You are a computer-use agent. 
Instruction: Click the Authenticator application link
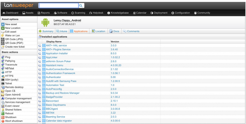pyautogui.click(x=53, y=77)
